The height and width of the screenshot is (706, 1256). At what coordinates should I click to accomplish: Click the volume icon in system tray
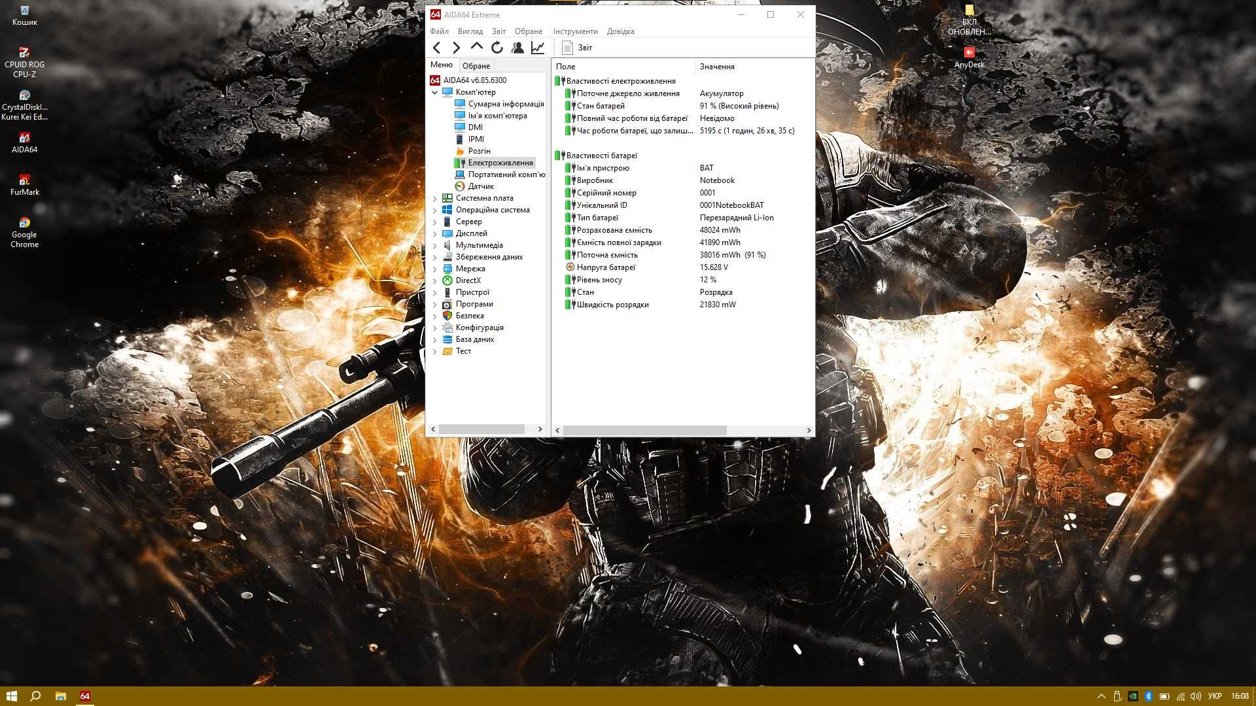click(x=1196, y=697)
